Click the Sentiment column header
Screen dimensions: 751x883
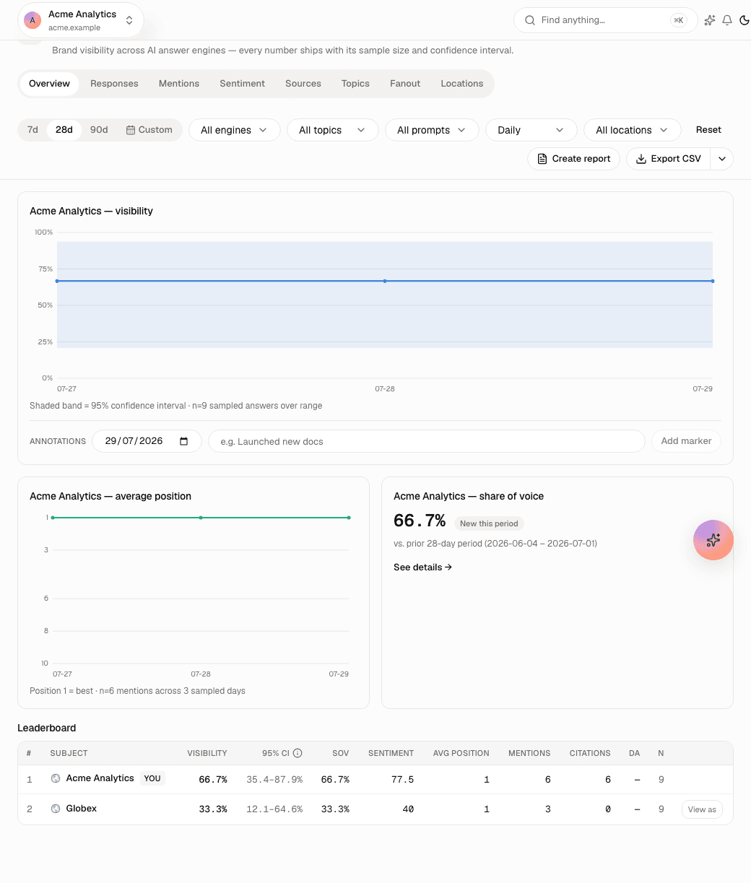[x=391, y=753]
